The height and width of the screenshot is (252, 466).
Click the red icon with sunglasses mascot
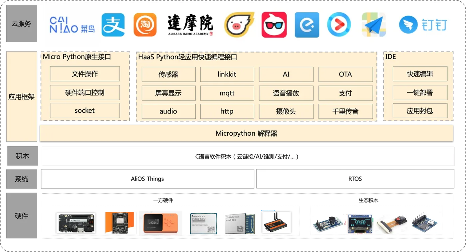(x=274, y=25)
